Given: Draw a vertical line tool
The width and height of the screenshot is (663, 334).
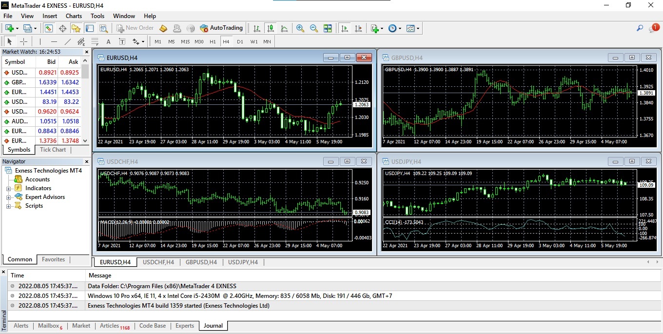Looking at the screenshot, I should pos(40,41).
